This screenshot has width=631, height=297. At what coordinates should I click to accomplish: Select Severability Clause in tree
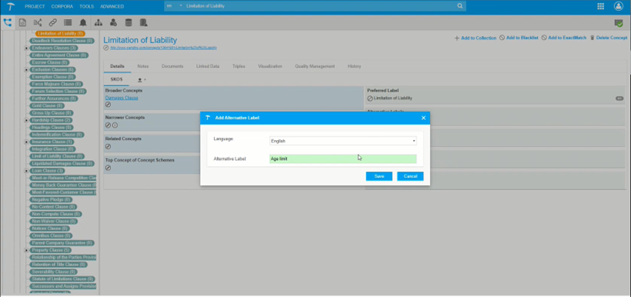[x=54, y=272]
